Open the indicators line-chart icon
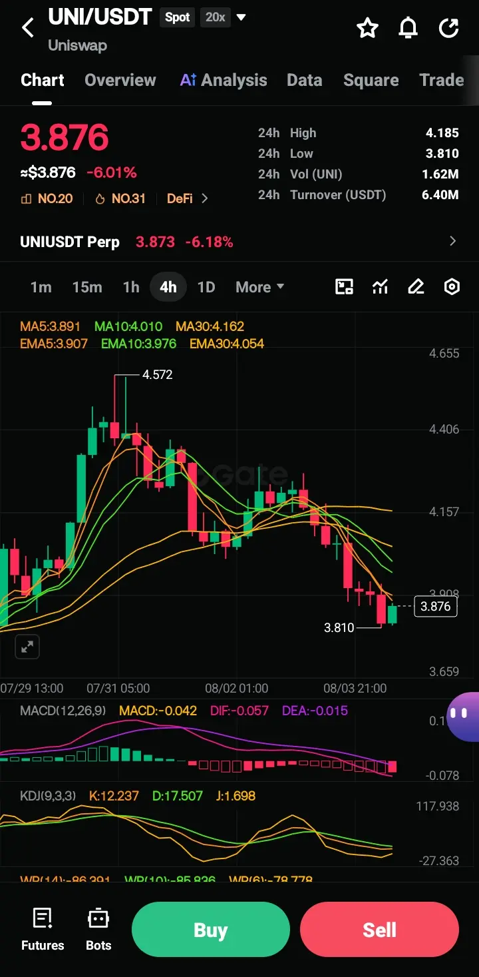Image resolution: width=479 pixels, height=977 pixels. [x=380, y=287]
